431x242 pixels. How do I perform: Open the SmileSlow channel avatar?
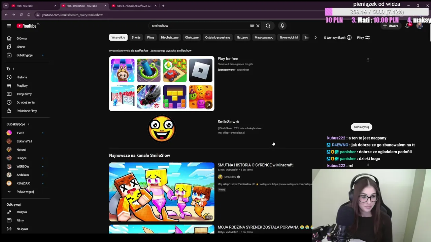click(x=162, y=128)
